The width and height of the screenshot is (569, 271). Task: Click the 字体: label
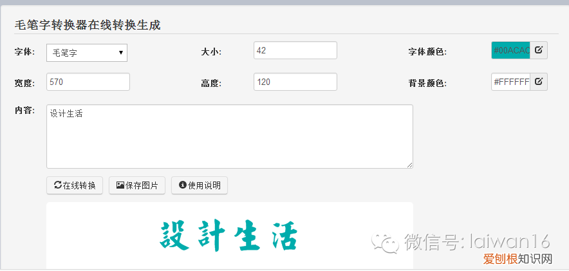24,51
